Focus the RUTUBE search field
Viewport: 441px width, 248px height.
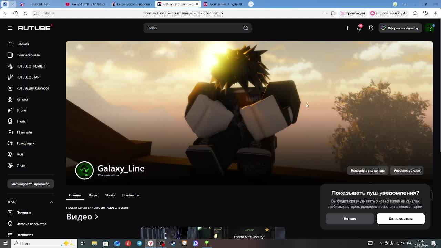point(193,28)
